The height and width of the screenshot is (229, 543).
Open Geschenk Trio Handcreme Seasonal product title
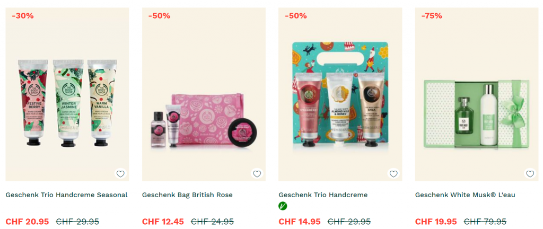point(66,195)
